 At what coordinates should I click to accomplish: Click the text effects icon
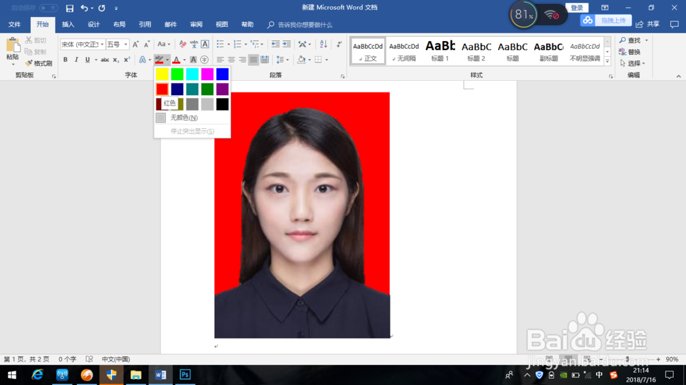coord(142,60)
